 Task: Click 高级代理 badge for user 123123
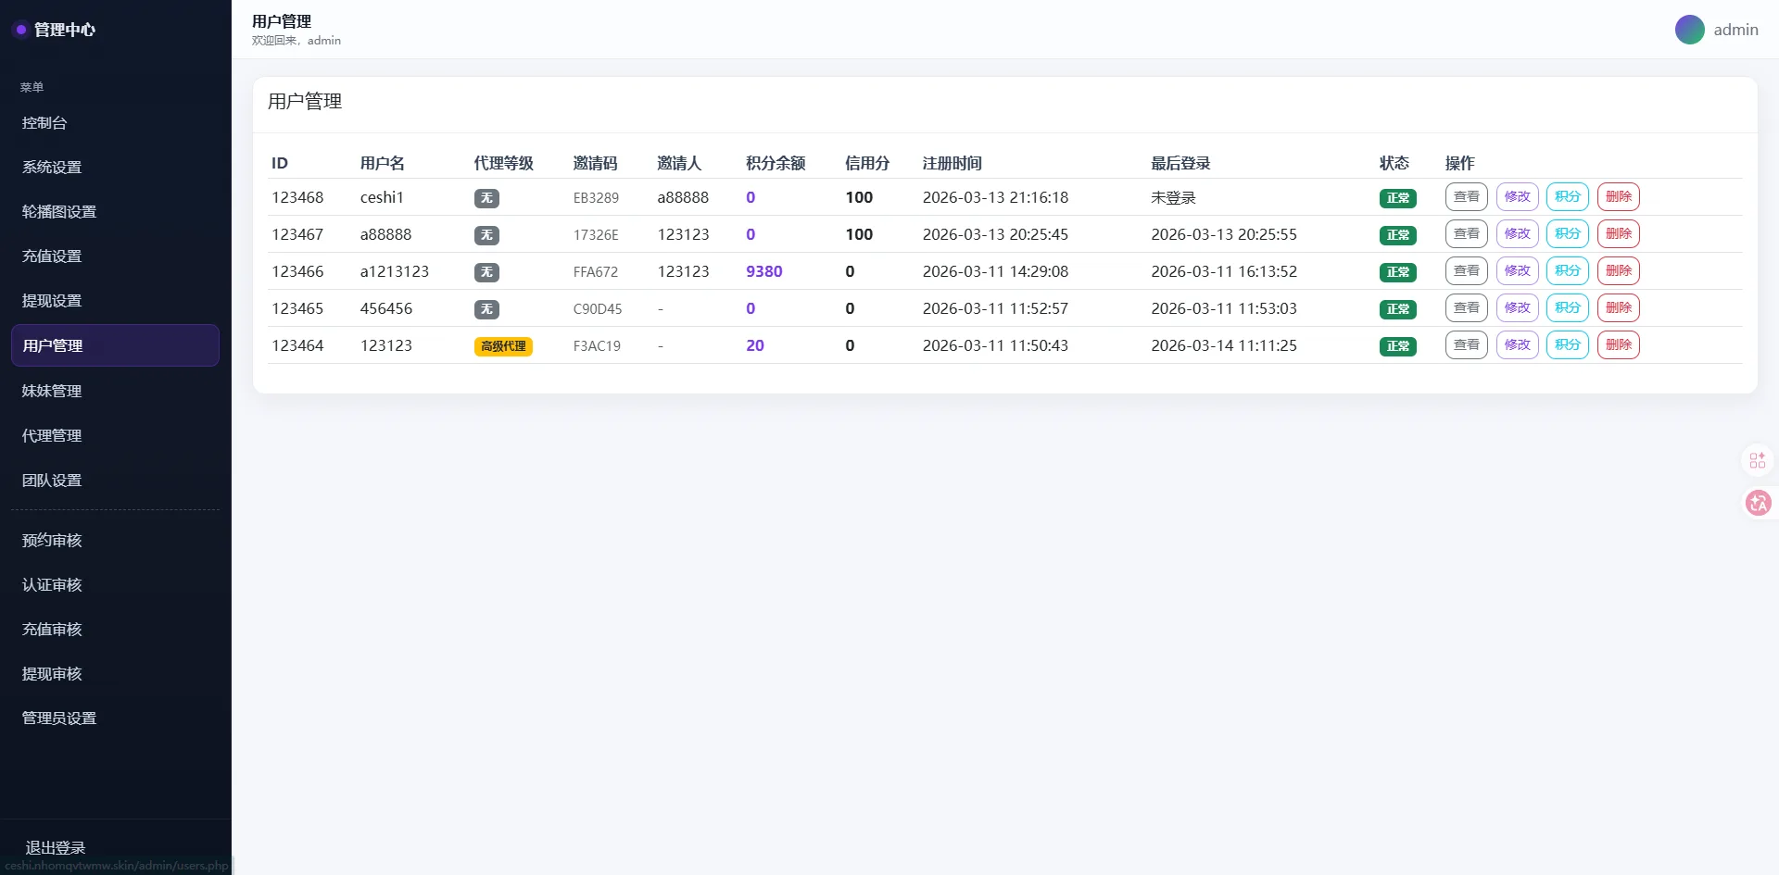[x=503, y=346]
